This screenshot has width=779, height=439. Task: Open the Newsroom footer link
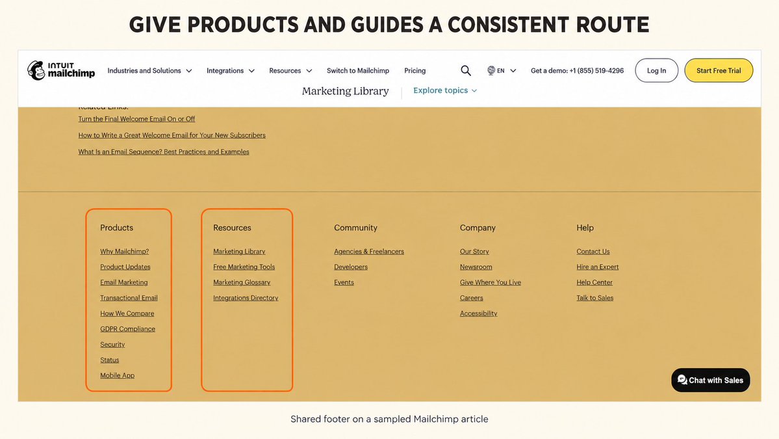[476, 267]
